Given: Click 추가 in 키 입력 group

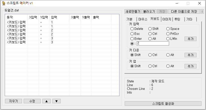Looking at the screenshot, I should [191, 39].
